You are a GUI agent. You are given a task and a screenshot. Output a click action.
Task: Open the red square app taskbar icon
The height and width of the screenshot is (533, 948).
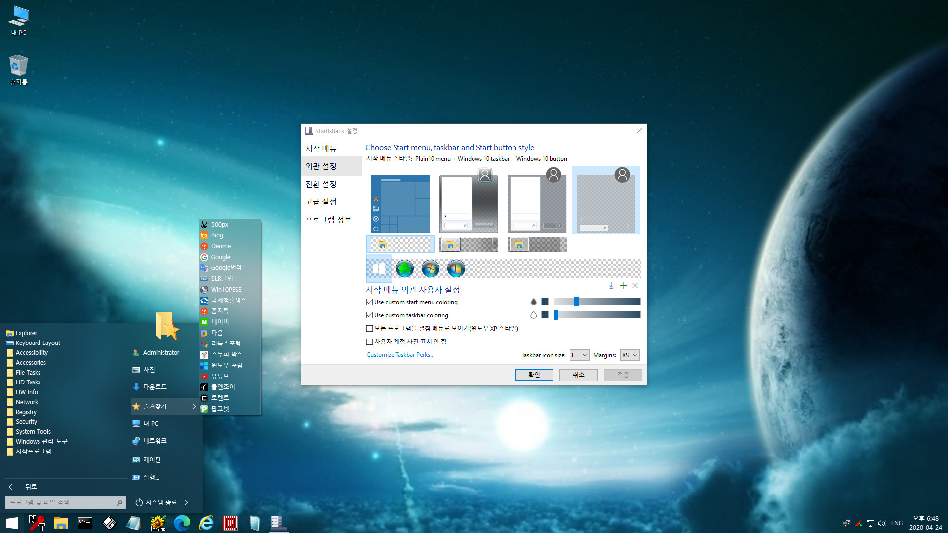tap(231, 523)
